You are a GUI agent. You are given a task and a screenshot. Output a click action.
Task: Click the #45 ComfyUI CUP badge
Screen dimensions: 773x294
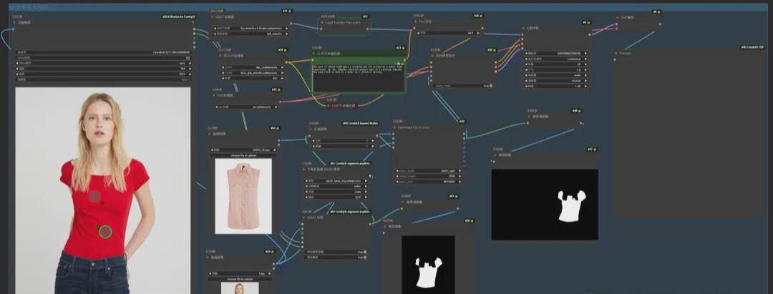[752, 47]
